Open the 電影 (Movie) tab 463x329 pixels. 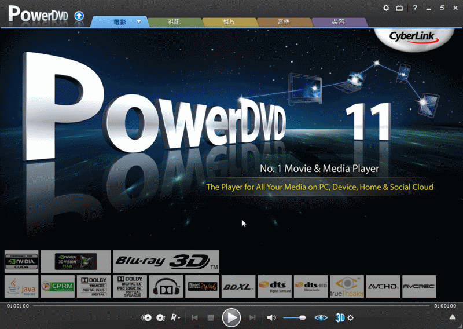pyautogui.click(x=120, y=22)
